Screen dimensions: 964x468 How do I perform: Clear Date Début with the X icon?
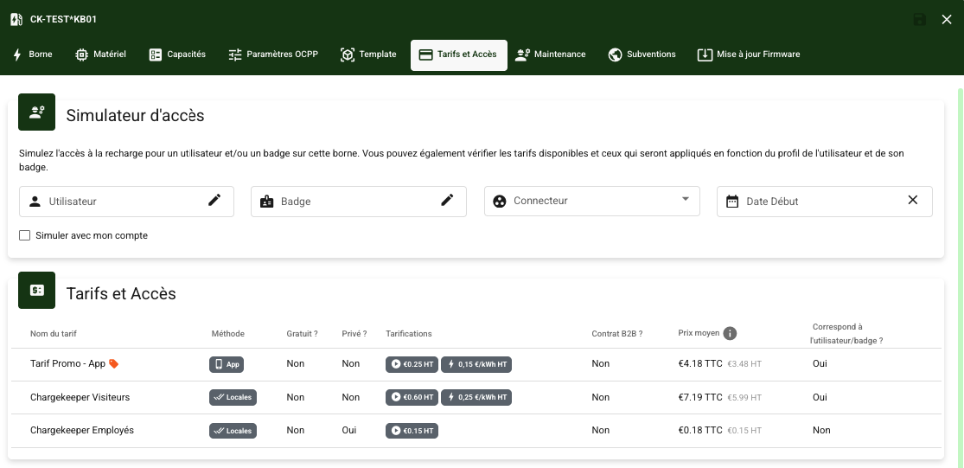click(x=912, y=201)
